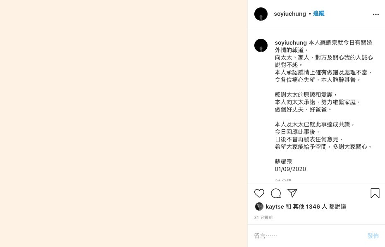This screenshot has height=247, width=385.
Task: Open the 31 分鐘前 post timestamp
Action: click(x=263, y=218)
